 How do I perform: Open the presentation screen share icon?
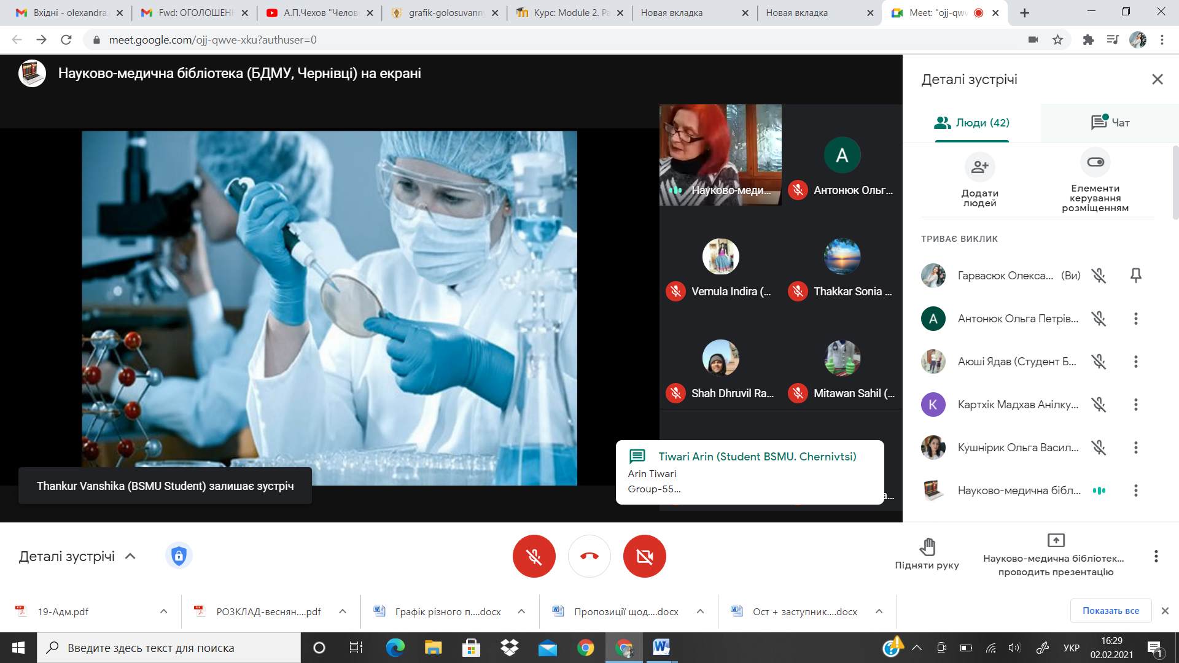pos(1056,540)
